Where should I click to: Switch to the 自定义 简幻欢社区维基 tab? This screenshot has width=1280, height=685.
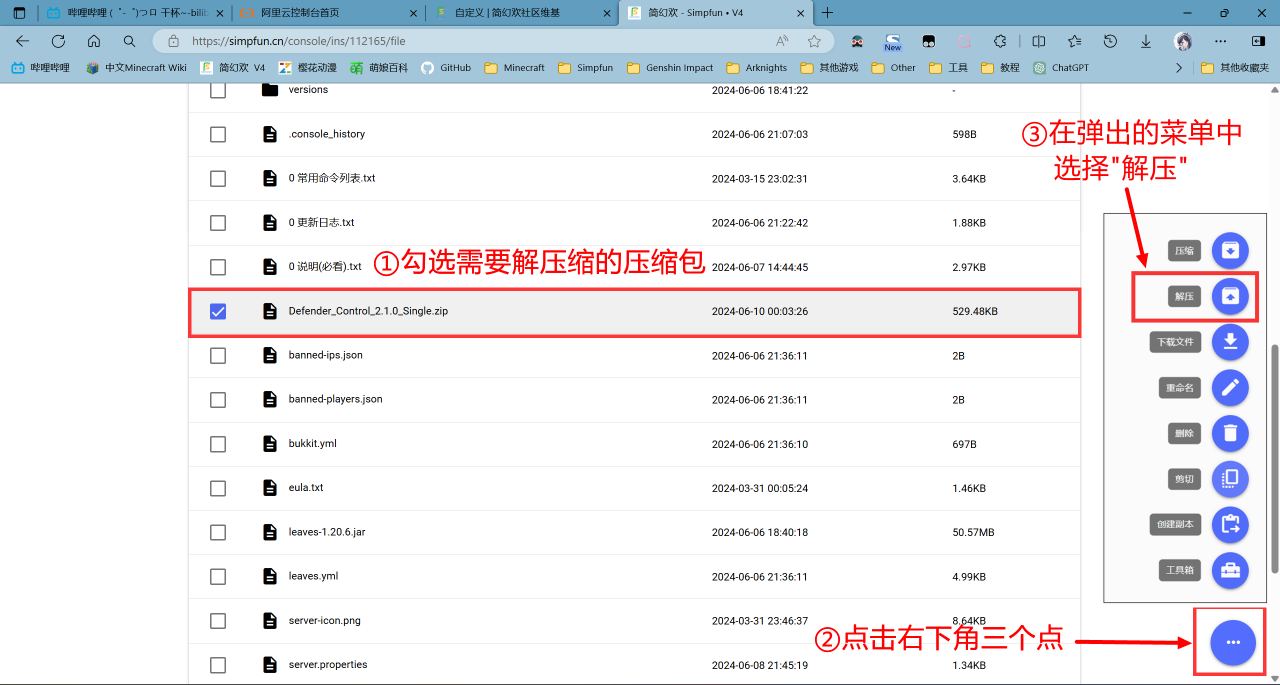tap(522, 13)
